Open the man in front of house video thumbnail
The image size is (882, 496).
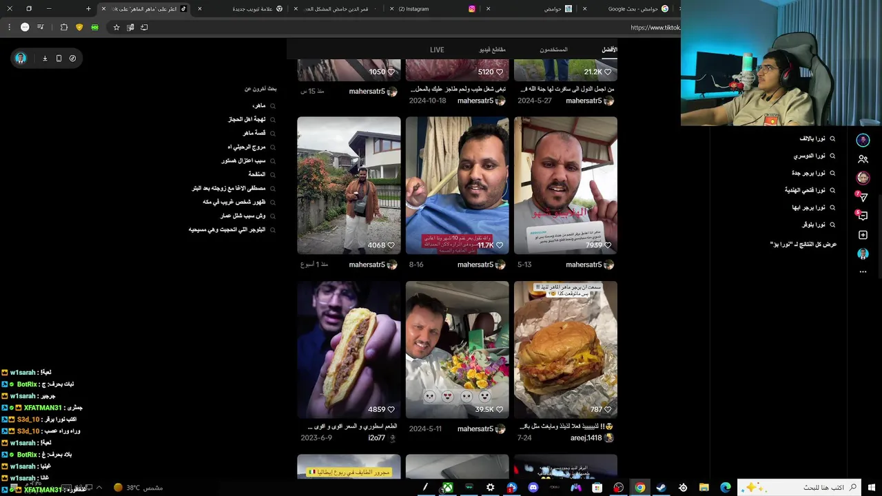[349, 185]
